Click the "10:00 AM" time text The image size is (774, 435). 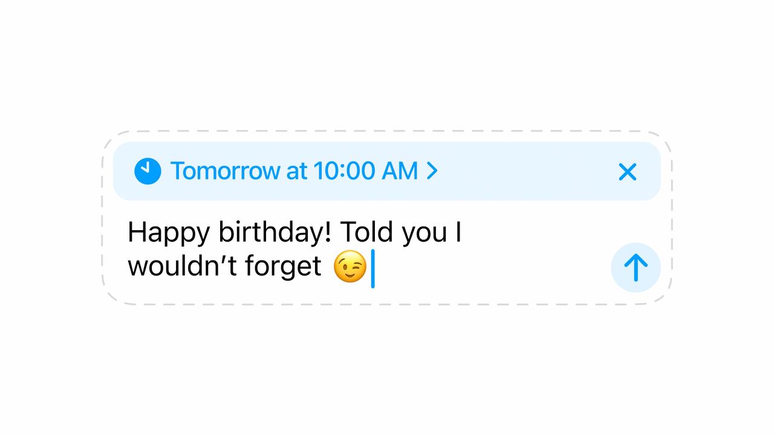365,171
